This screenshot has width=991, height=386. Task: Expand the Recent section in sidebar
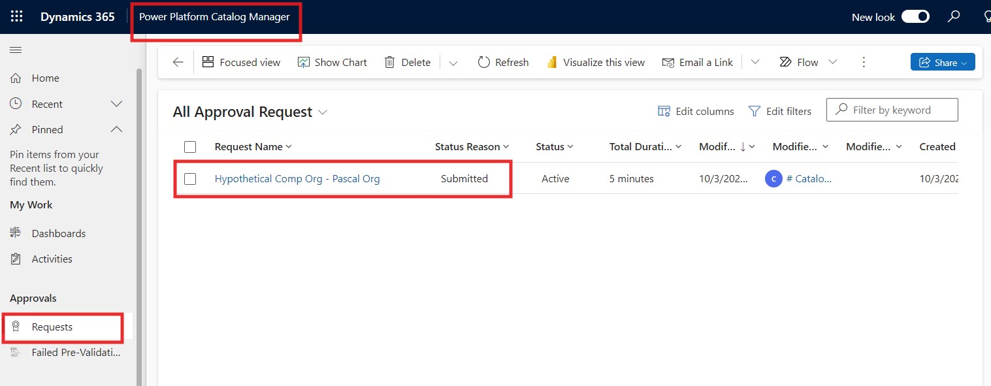click(116, 104)
